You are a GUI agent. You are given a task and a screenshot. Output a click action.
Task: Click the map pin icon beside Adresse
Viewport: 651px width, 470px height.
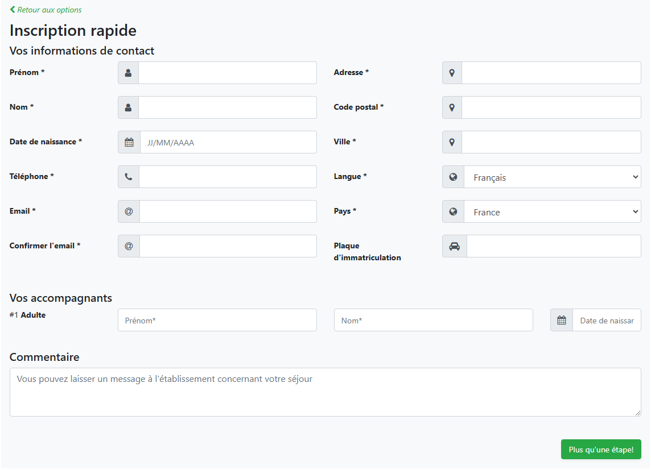pos(452,73)
